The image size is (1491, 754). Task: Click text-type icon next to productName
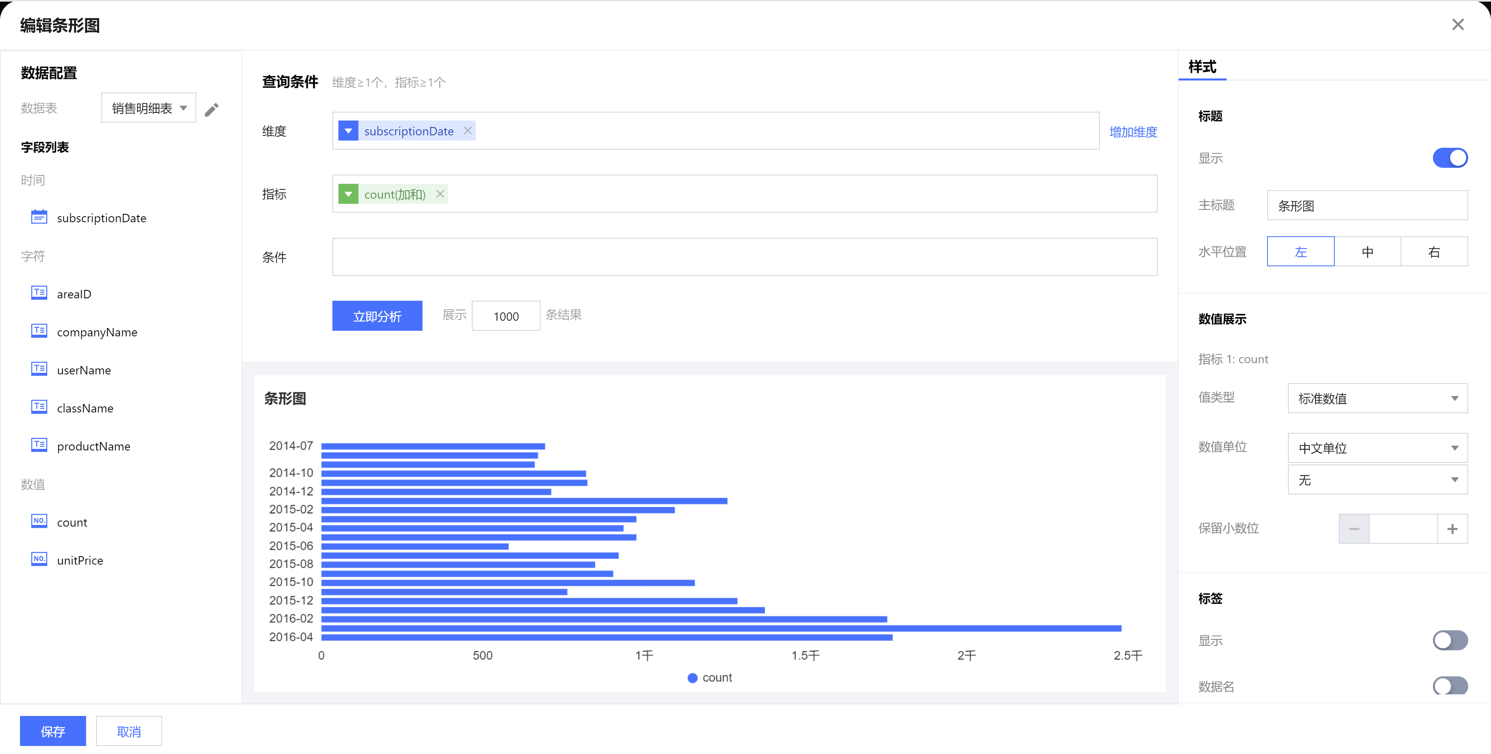pyautogui.click(x=39, y=445)
